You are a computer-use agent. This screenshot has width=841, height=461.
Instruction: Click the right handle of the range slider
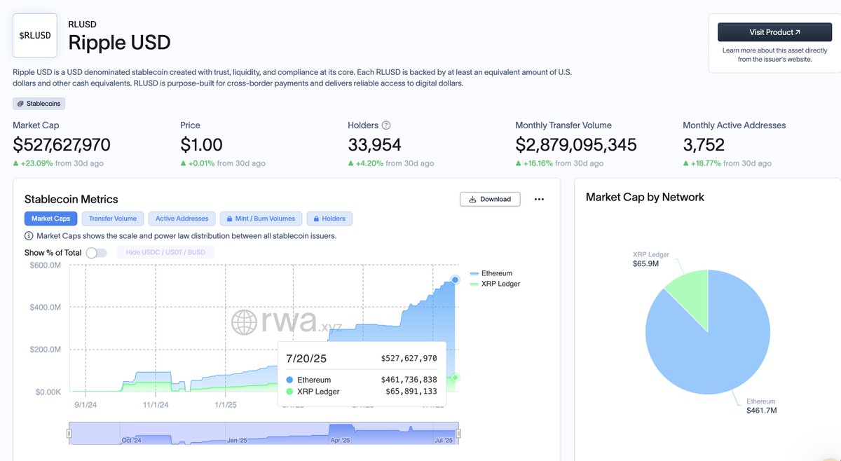[x=459, y=434]
